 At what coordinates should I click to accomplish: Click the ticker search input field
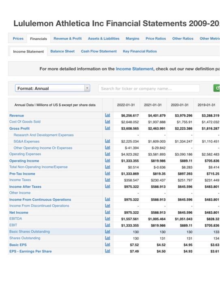(149, 88)
